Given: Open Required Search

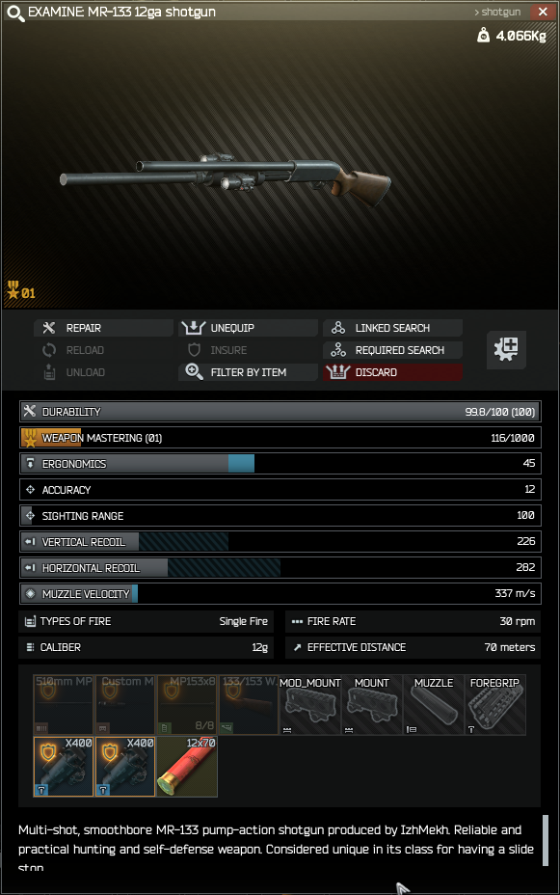Looking at the screenshot, I should pyautogui.click(x=392, y=350).
